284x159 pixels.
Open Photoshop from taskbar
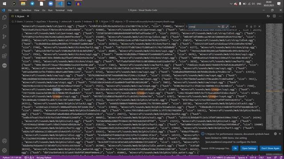pyautogui.click(x=69, y=4)
